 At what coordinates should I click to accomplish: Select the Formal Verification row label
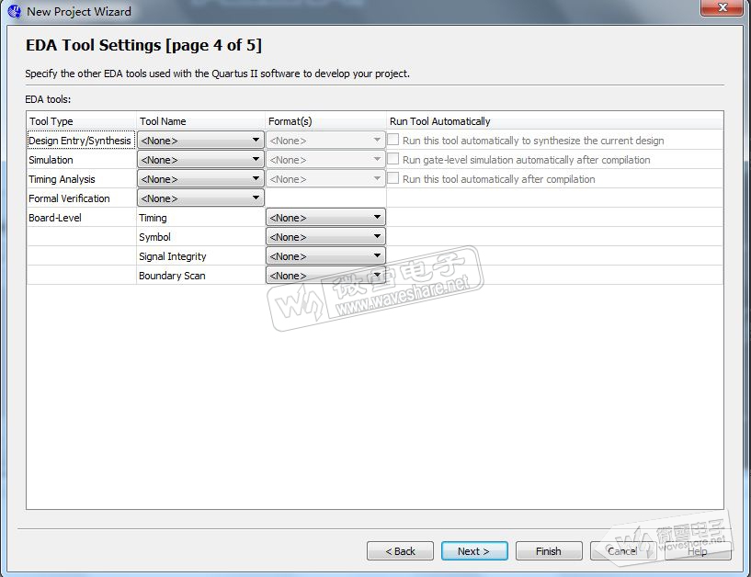(69, 198)
